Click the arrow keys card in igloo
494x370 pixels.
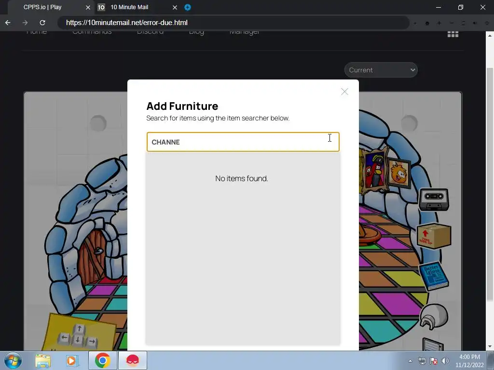pos(81,332)
